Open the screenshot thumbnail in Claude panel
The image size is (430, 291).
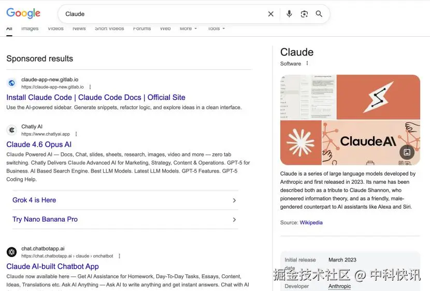pyautogui.click(x=308, y=97)
